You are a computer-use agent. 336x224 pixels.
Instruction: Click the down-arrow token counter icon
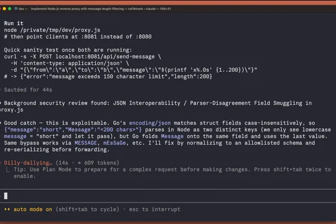coord(80,163)
